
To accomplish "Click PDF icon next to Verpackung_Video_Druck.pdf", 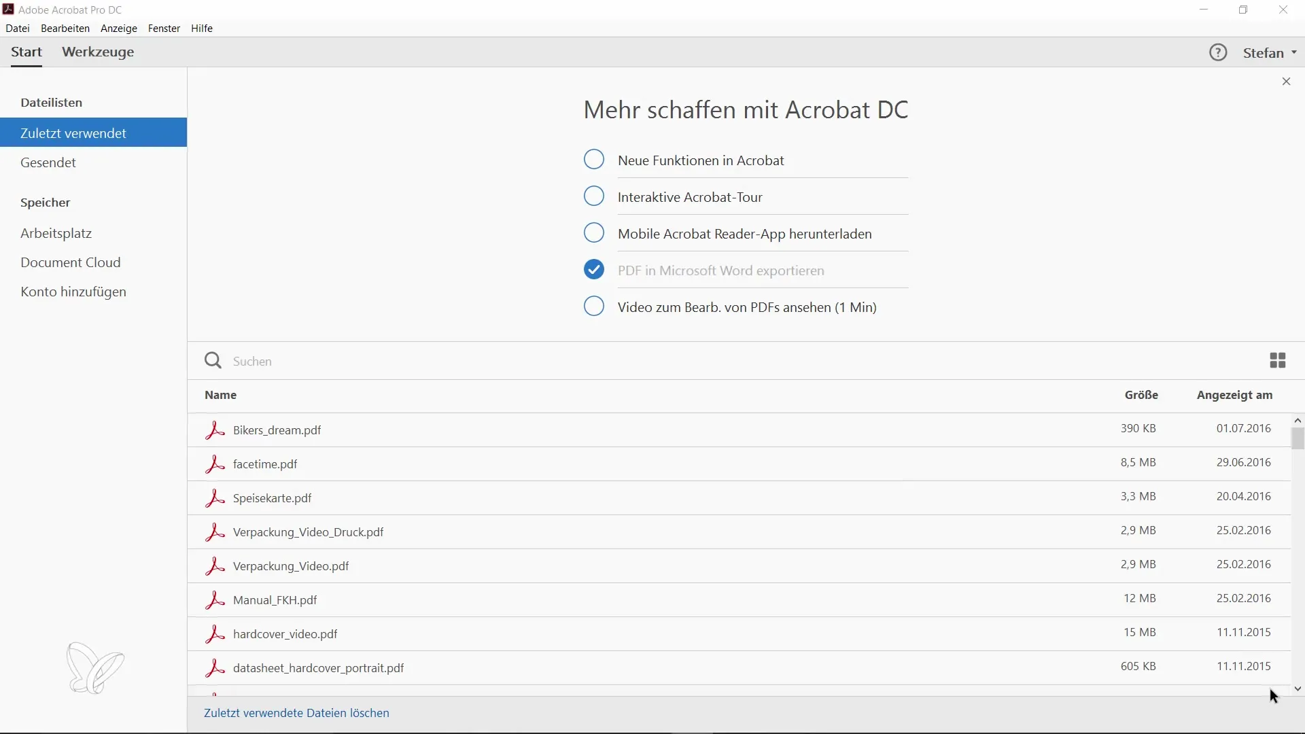I will (x=215, y=532).
